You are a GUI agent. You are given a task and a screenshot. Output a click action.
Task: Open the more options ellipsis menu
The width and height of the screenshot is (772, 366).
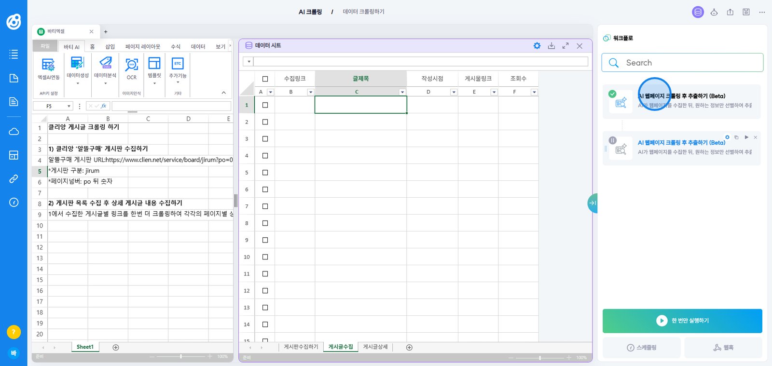click(x=762, y=12)
